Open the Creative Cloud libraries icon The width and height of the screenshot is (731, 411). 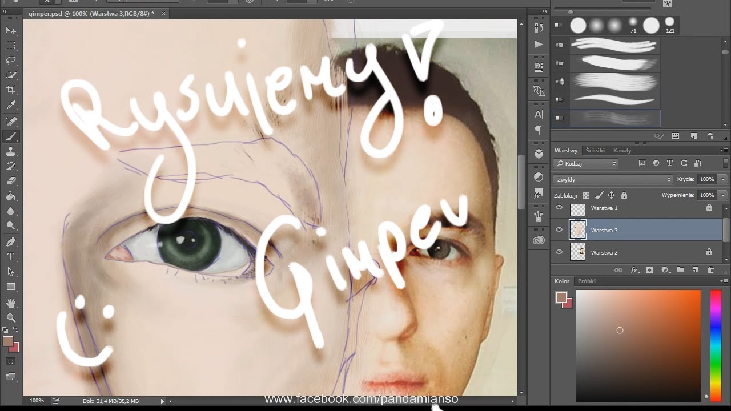pyautogui.click(x=539, y=241)
